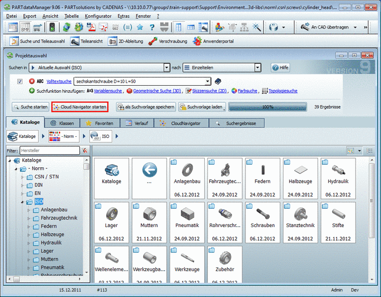
Task: Click the blue book icon beside search field
Action: [218, 81]
